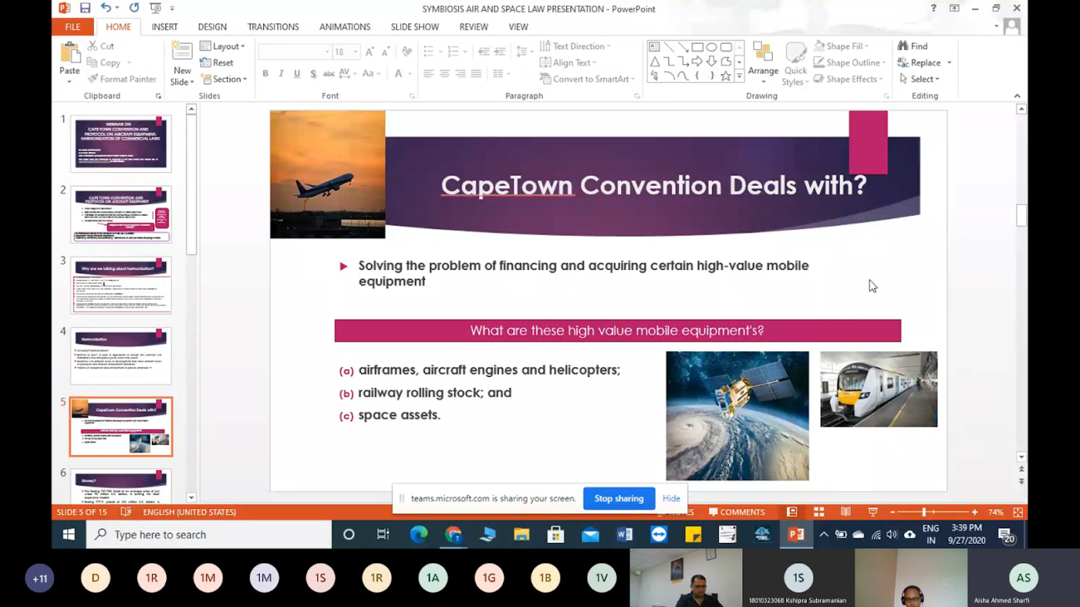Switch to Slide Sorter view
The height and width of the screenshot is (607, 1080).
819,512
